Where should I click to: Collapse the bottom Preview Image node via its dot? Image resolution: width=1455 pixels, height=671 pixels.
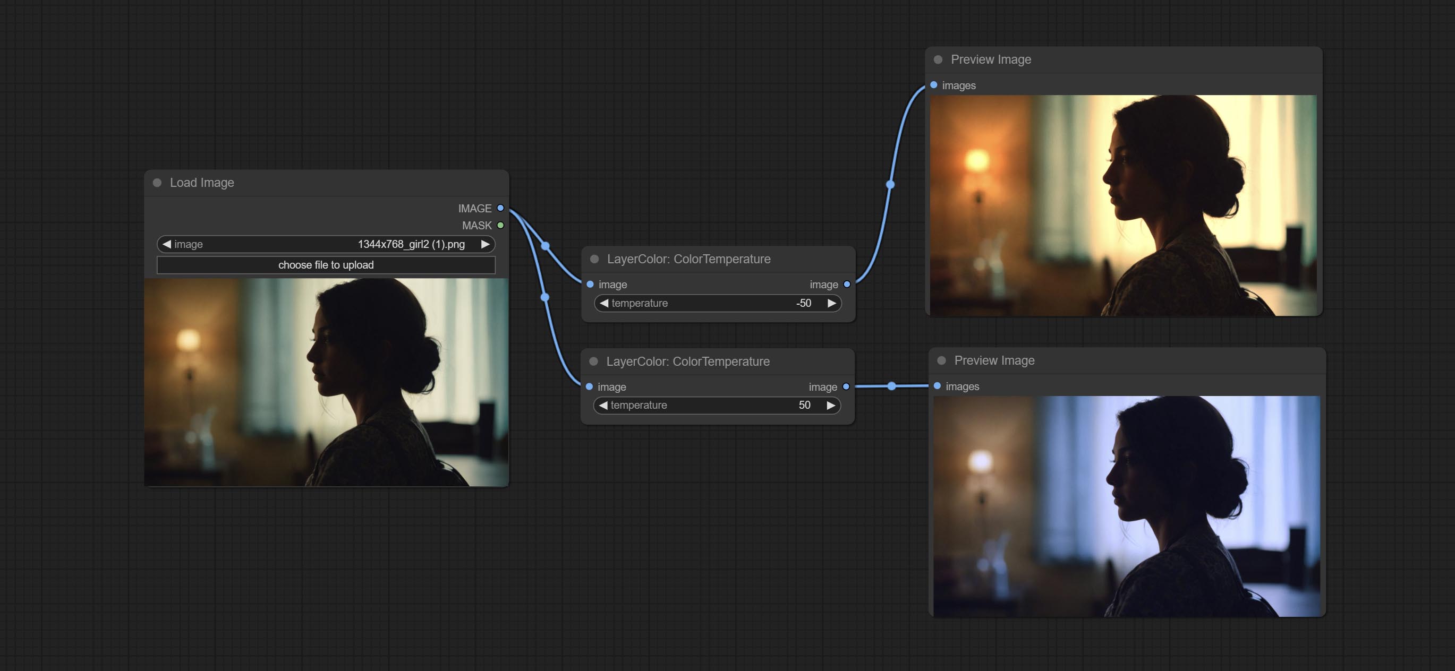[x=941, y=360]
